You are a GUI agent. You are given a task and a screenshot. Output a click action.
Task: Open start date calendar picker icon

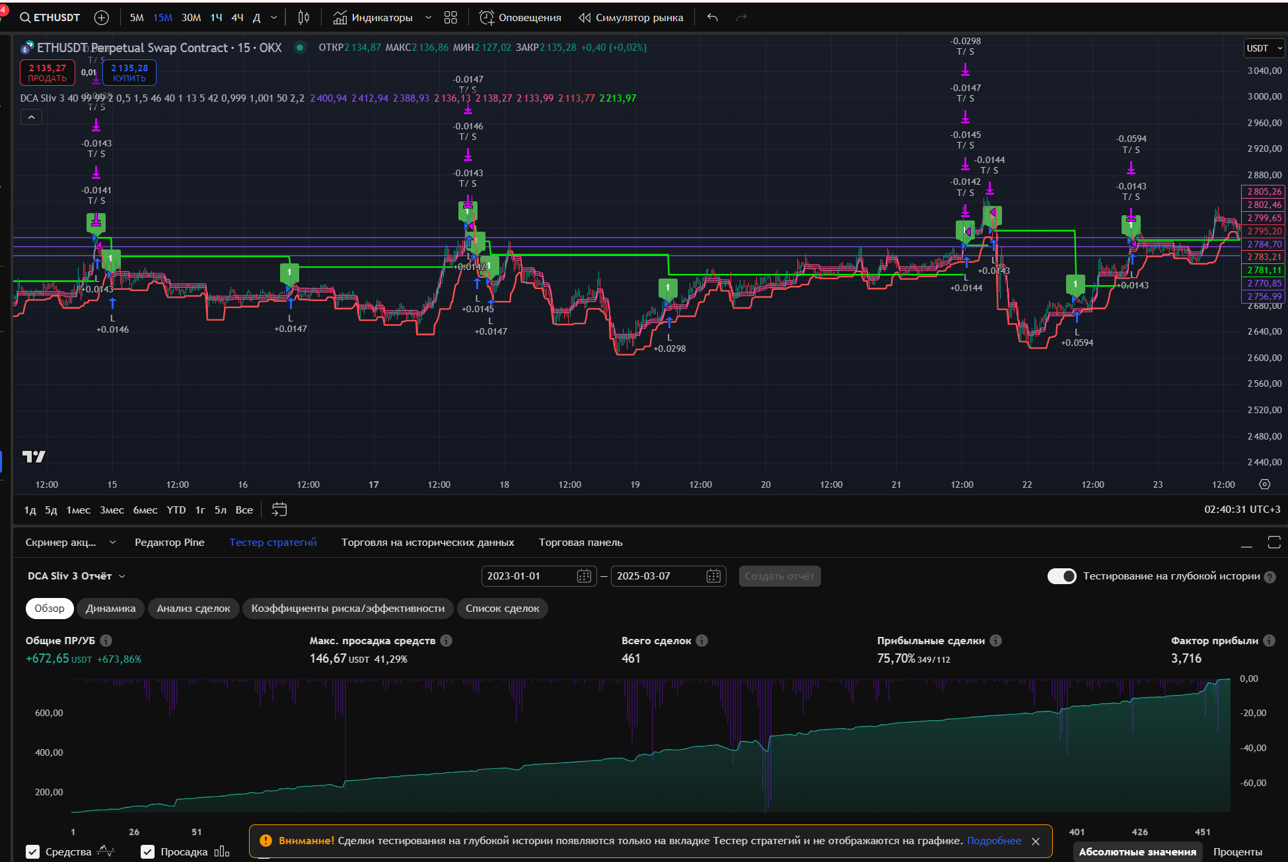[583, 576]
